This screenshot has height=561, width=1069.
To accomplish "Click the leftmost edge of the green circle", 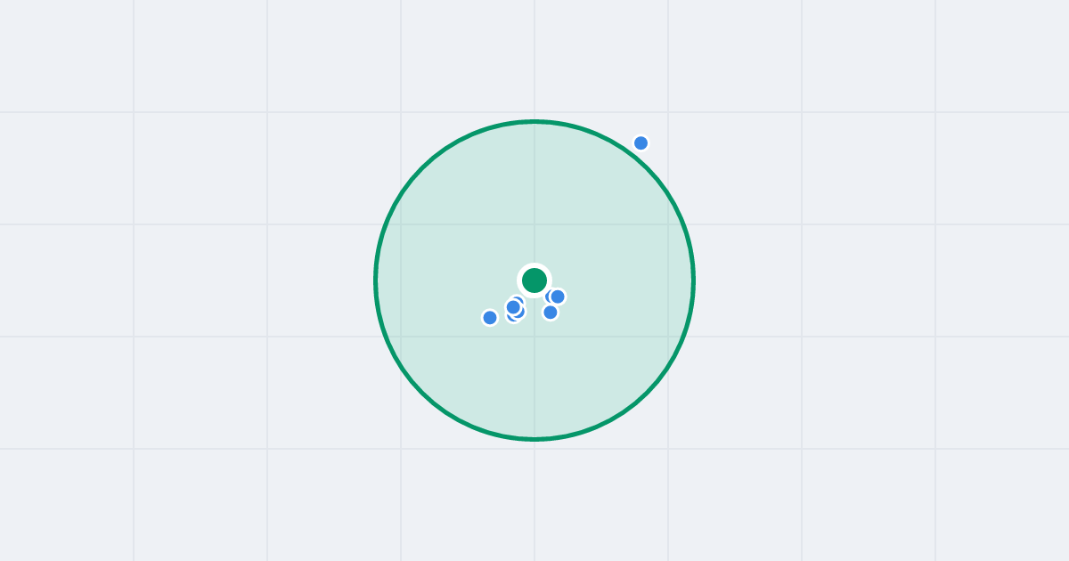I will [376, 280].
